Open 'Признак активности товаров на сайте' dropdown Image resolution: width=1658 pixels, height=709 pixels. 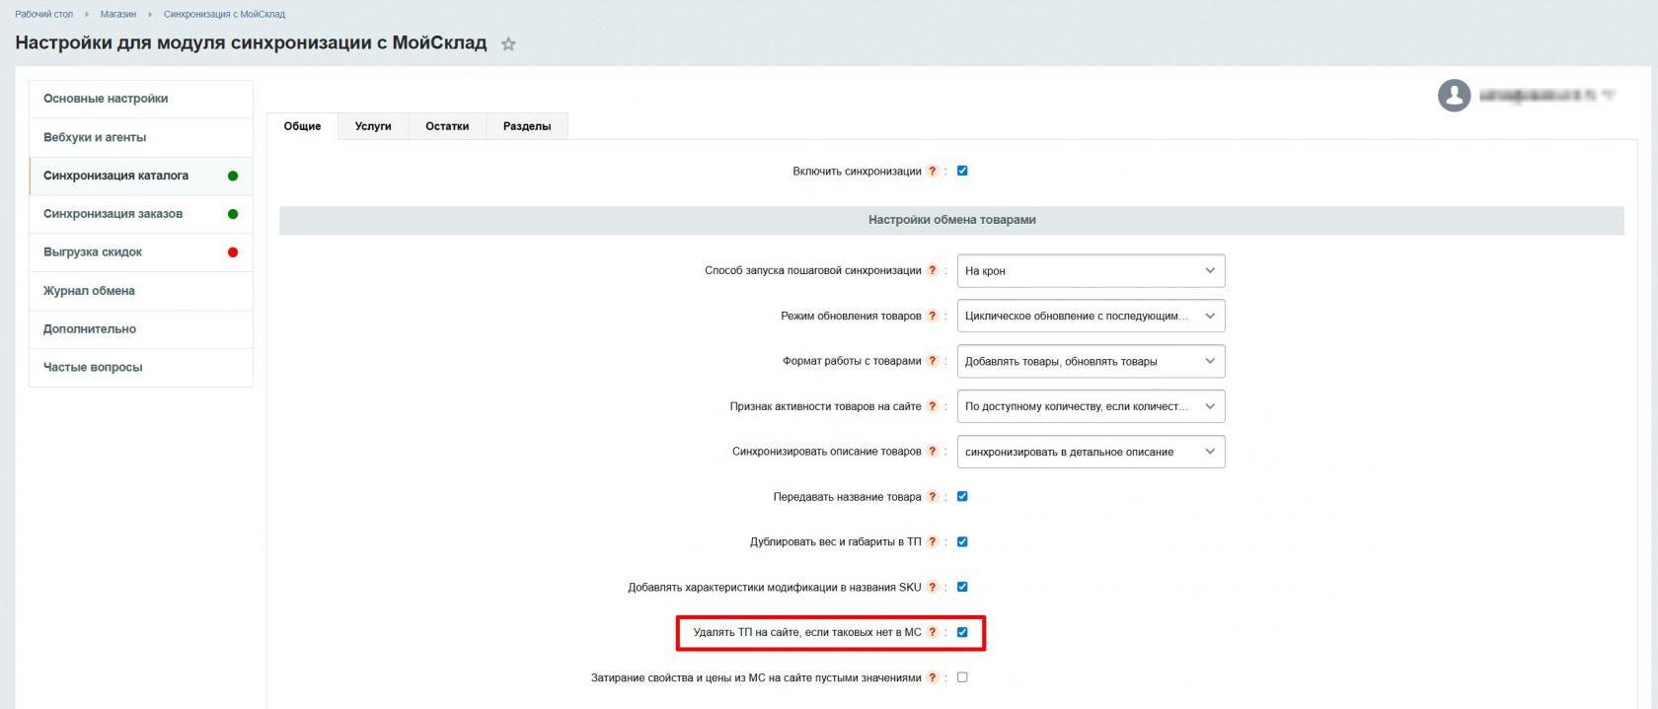(x=1091, y=406)
